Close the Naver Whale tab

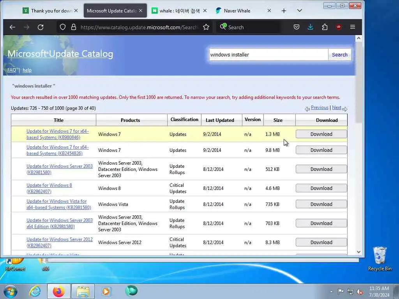tap(269, 11)
